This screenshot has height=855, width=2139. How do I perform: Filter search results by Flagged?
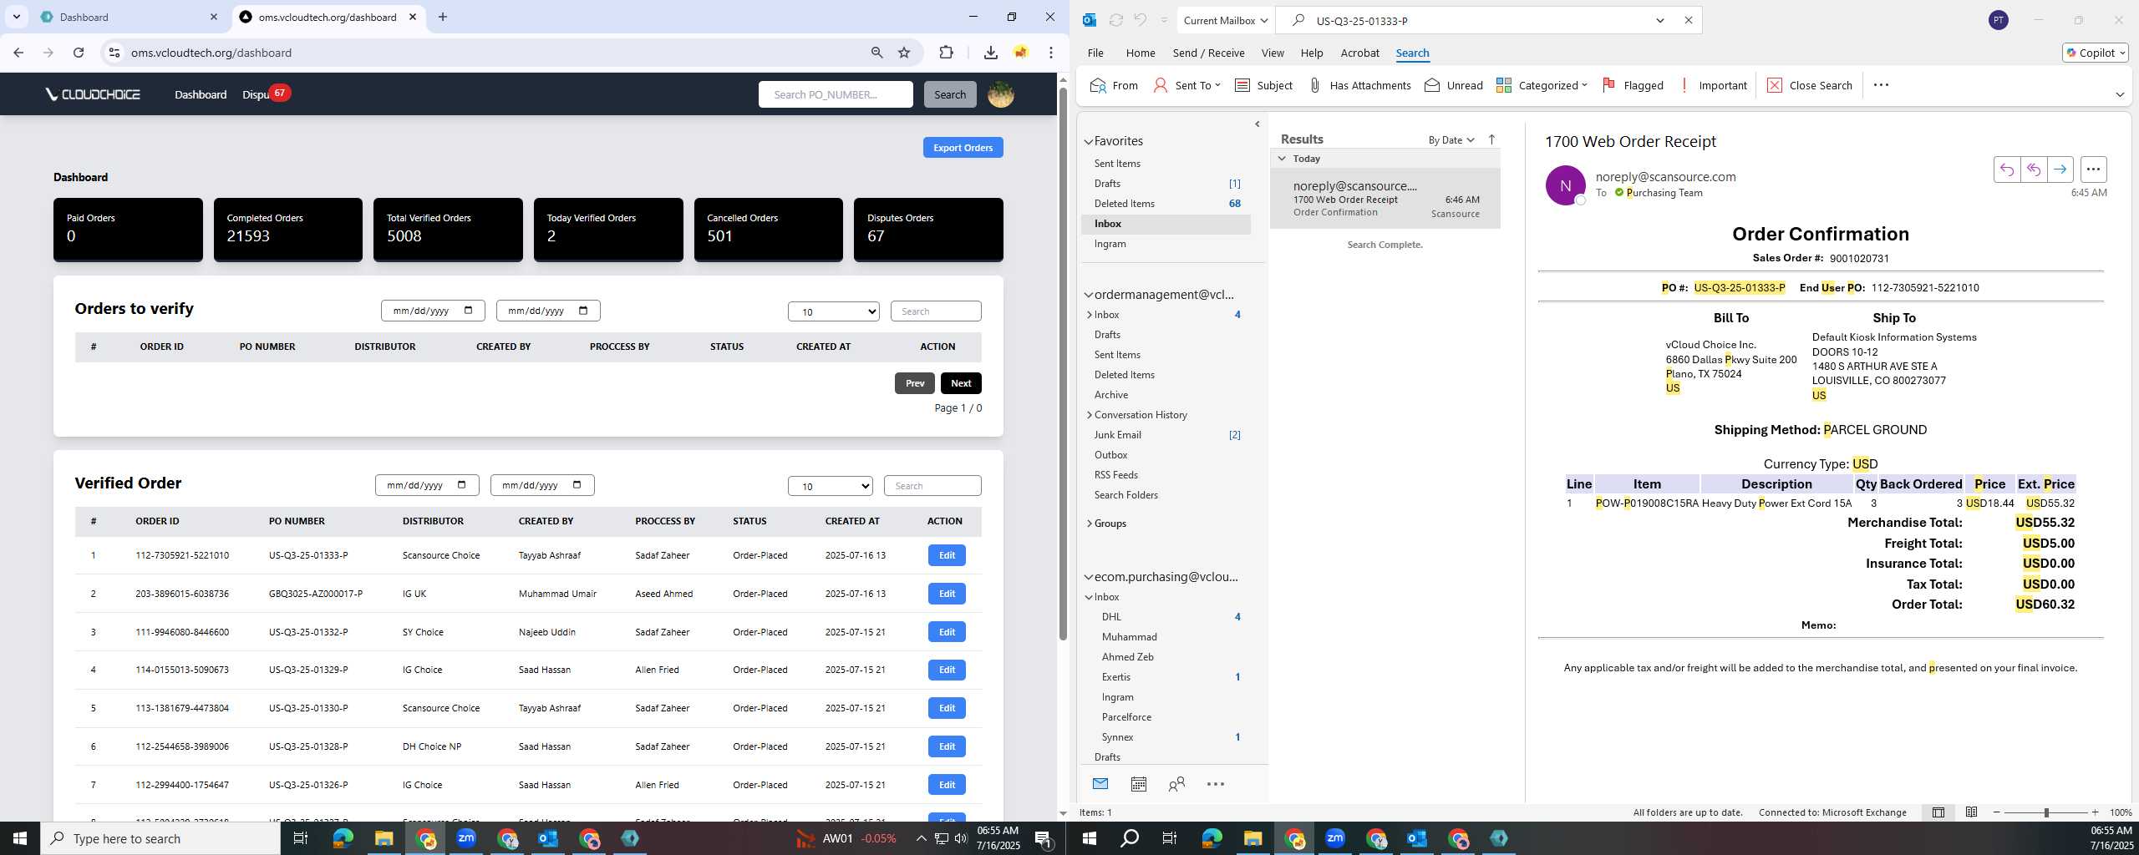pos(1633,85)
